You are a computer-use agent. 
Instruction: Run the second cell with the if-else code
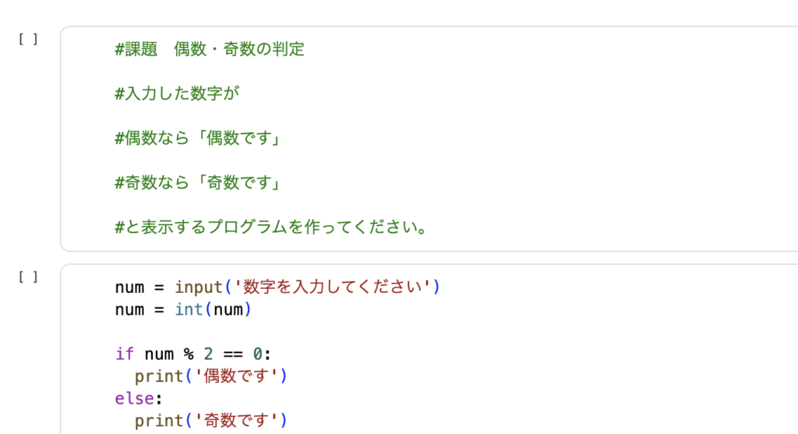coord(28,276)
